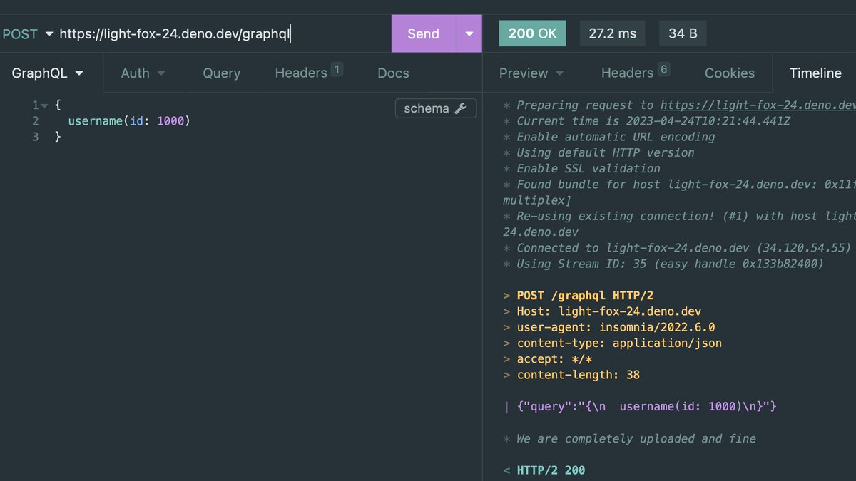The image size is (856, 481).
Task: Open the schema wrench menu
Action: click(435, 108)
